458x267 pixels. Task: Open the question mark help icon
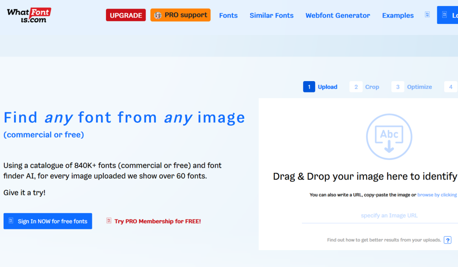pos(448,240)
